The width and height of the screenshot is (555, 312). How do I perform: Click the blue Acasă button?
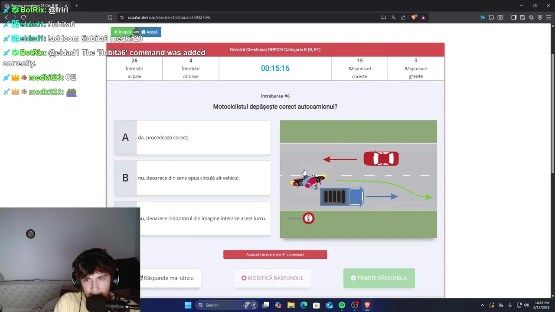[150, 32]
